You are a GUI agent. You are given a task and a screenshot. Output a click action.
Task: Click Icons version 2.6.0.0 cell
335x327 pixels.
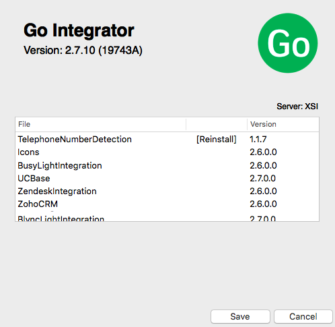pos(263,152)
